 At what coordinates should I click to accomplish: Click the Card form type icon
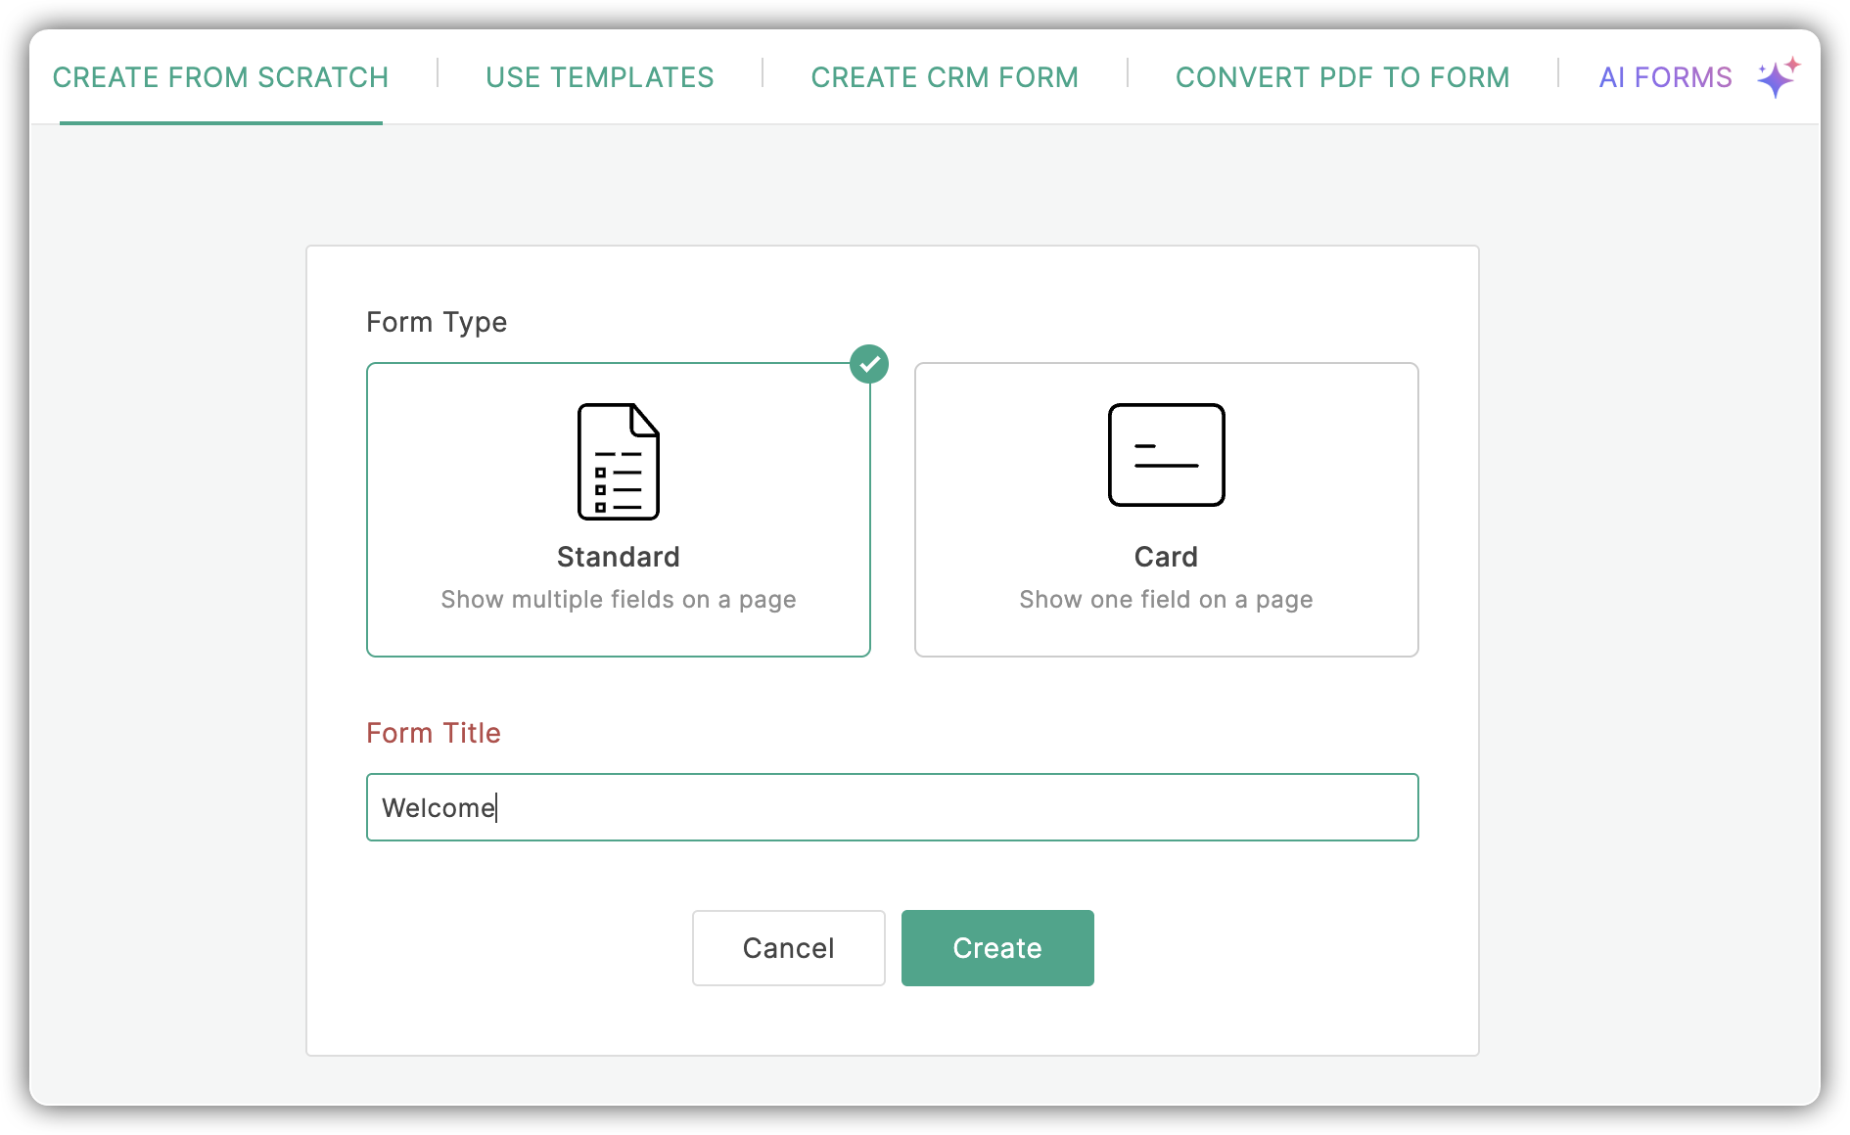[x=1166, y=455]
